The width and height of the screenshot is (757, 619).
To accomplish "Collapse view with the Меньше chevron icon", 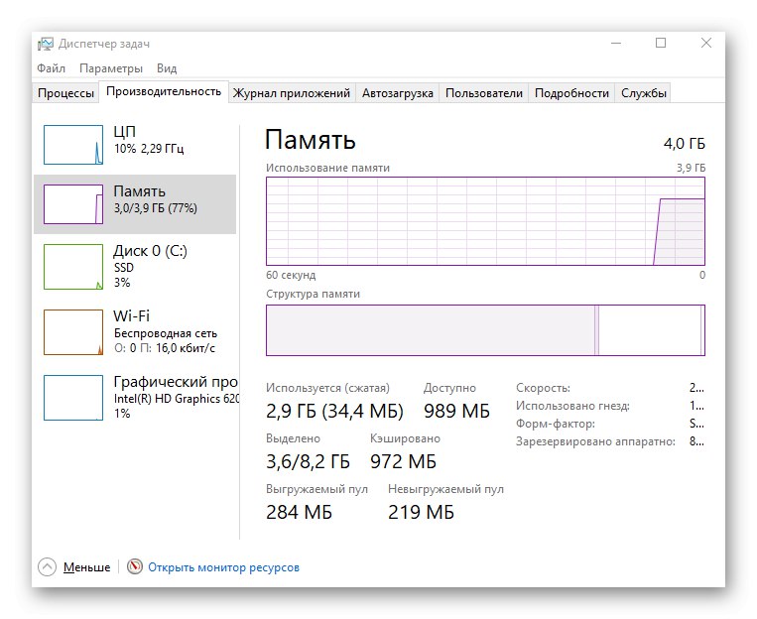I will click(x=48, y=567).
